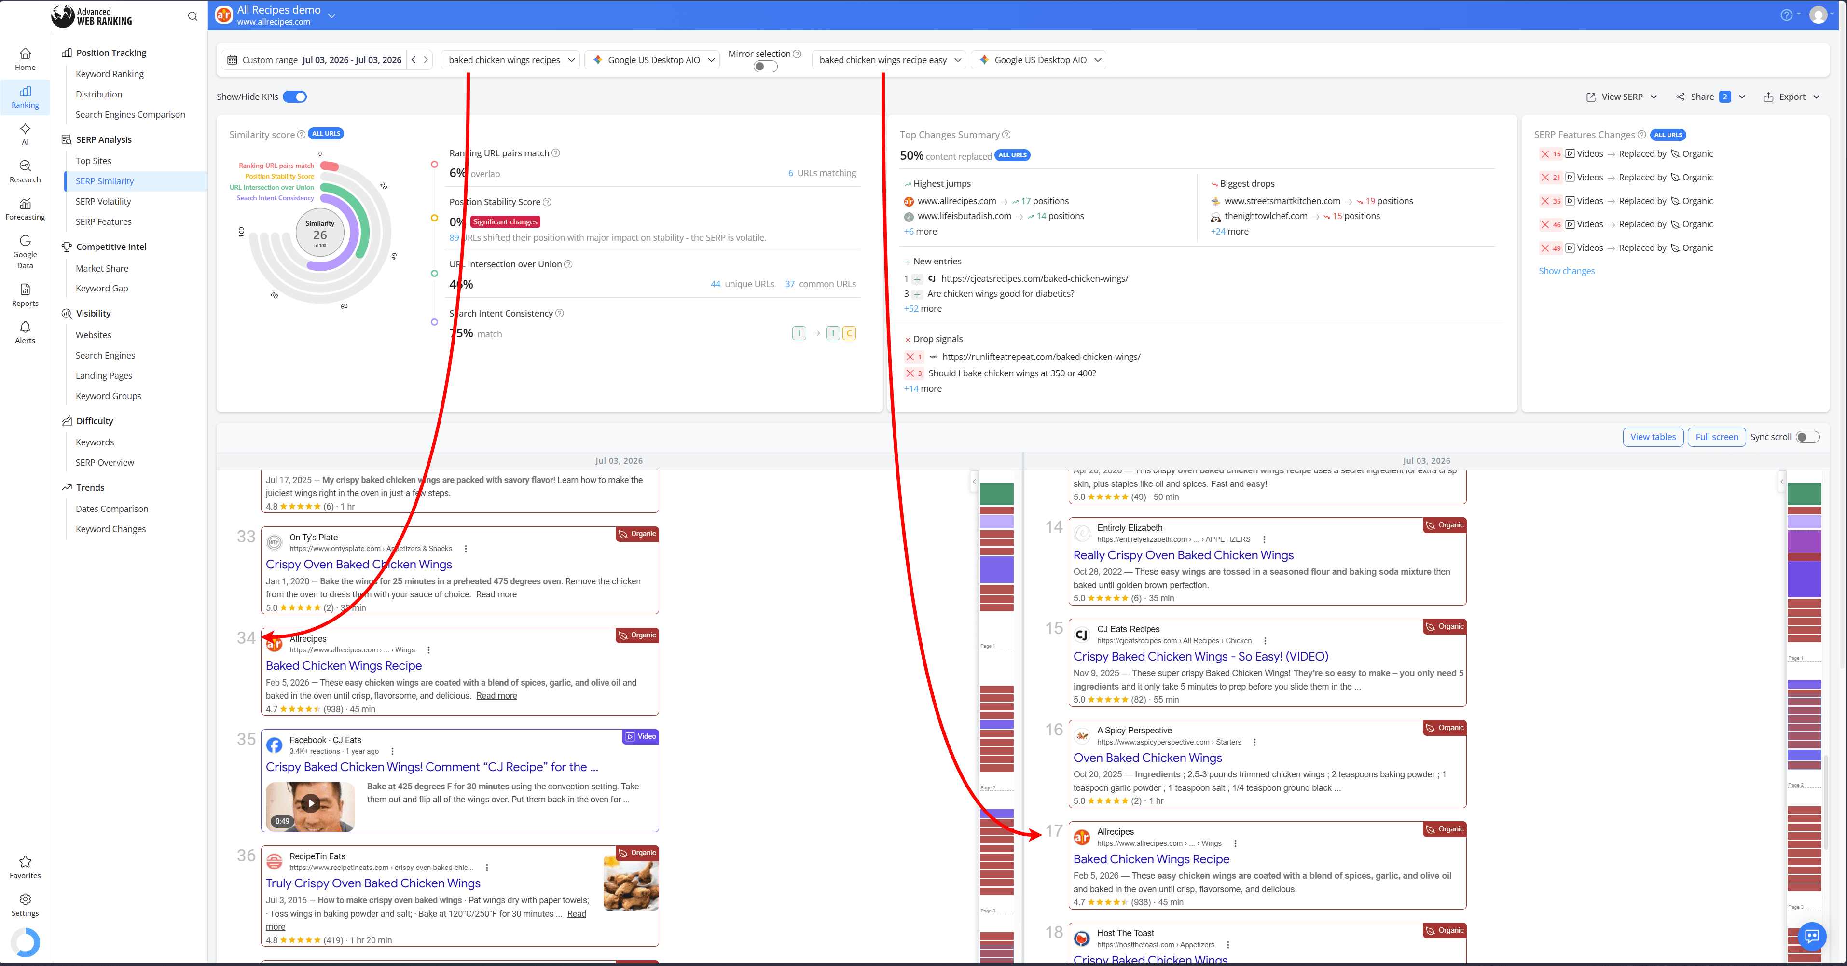Click the green block atop the right SERP minimap

(x=1804, y=494)
